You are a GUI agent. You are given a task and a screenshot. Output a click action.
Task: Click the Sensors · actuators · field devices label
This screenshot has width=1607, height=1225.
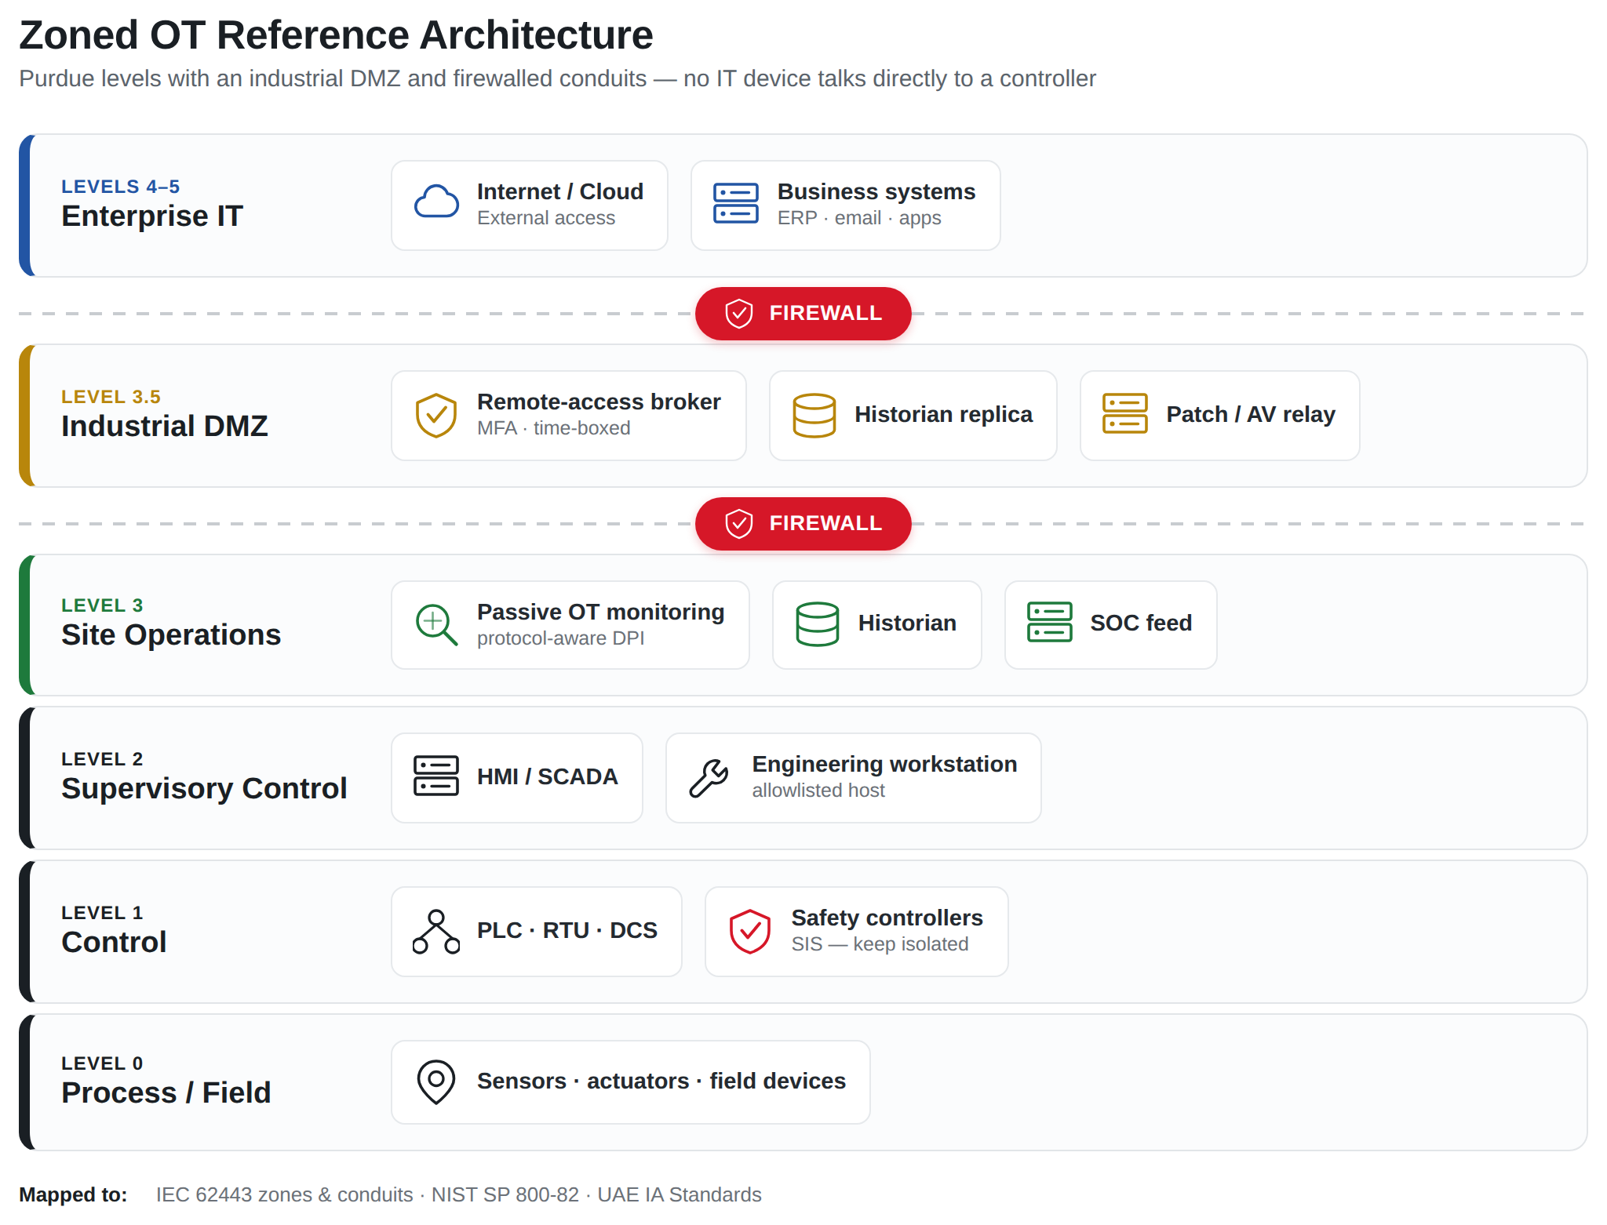pos(661,1081)
